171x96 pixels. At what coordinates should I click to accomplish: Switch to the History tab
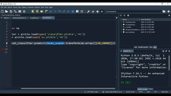(x=151, y=89)
